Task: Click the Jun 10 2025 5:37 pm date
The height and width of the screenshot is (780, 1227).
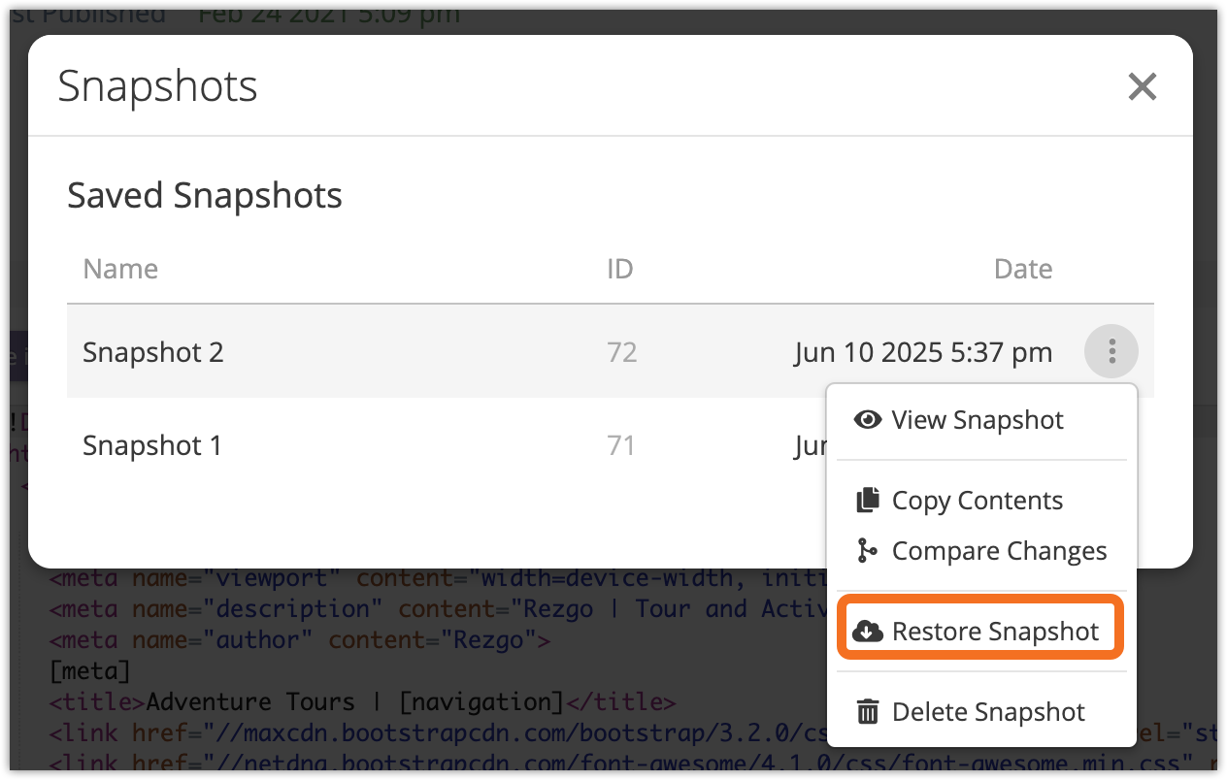Action: 922,352
